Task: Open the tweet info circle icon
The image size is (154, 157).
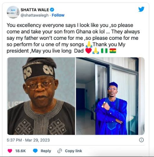Action: [x=142, y=140]
